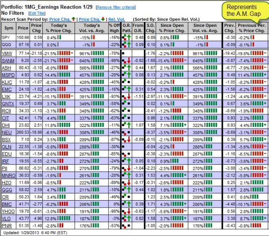This screenshot has height=236, width=269.
Task: Click the O.R. pattern icon in VLO row
Action: coord(126,219)
